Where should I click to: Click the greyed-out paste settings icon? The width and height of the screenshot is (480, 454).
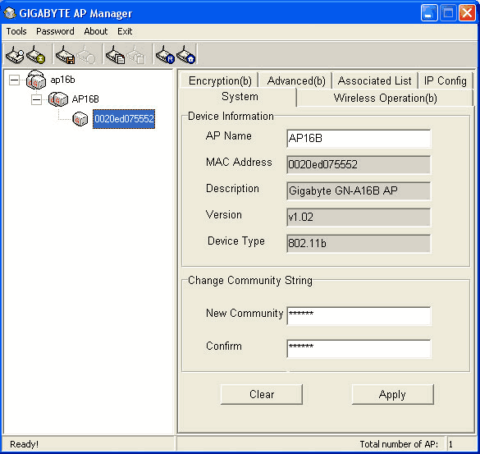136,55
